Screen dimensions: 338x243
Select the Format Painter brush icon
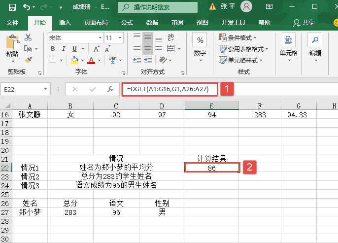coord(28,60)
